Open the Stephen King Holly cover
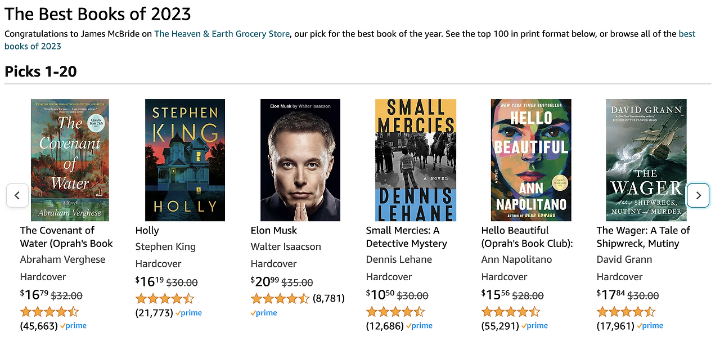Screen dimensions: 720x341 (x=185, y=160)
